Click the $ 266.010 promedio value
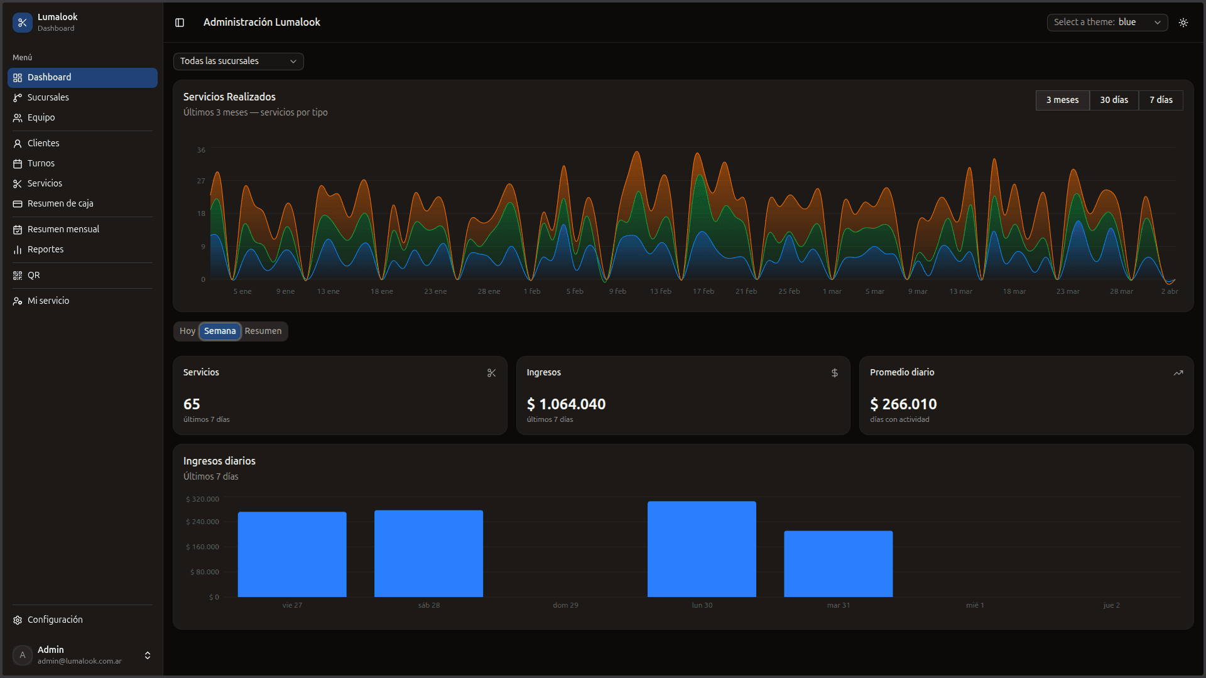The width and height of the screenshot is (1206, 678). coord(903,404)
